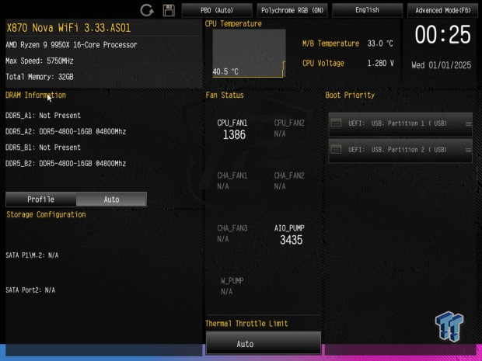Click SATA Port2: N/A entry

(30, 290)
